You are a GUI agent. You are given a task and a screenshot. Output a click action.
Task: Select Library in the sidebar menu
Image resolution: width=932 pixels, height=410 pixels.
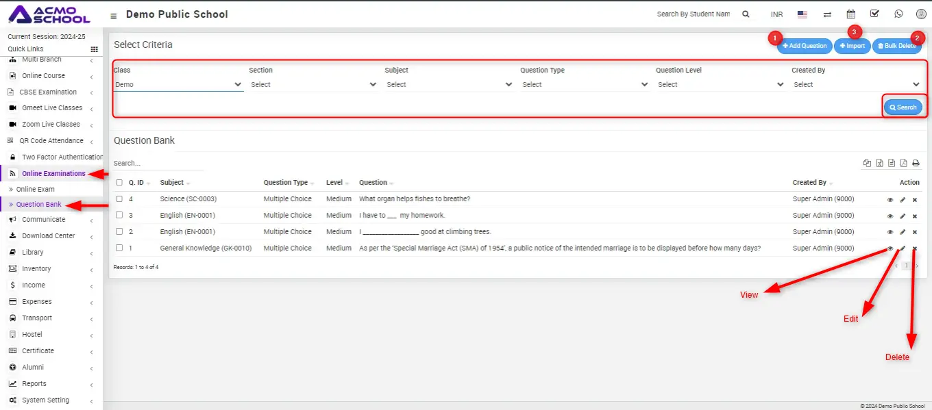coord(33,253)
